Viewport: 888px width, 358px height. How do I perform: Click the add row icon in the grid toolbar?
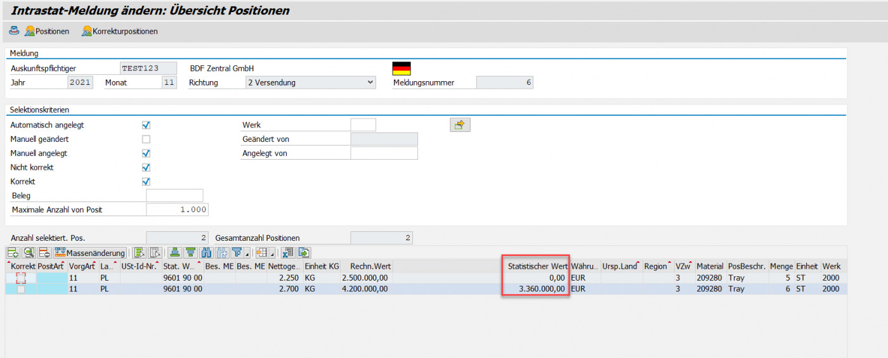[13, 253]
